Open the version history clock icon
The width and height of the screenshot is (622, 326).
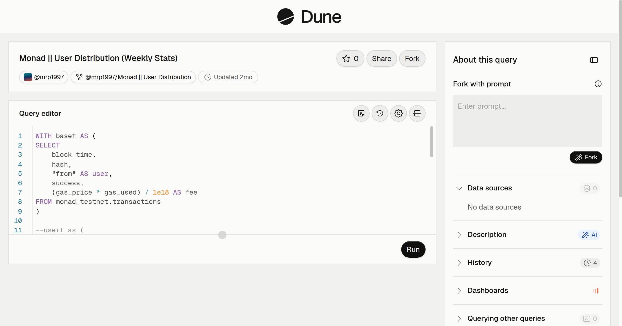380,113
